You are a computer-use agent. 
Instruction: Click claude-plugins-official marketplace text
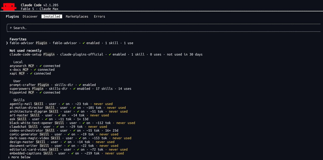pos(82,54)
